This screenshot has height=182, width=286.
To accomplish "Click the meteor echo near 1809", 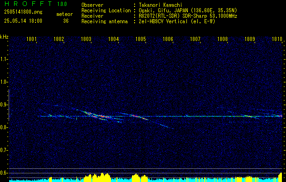I will point(249,116).
